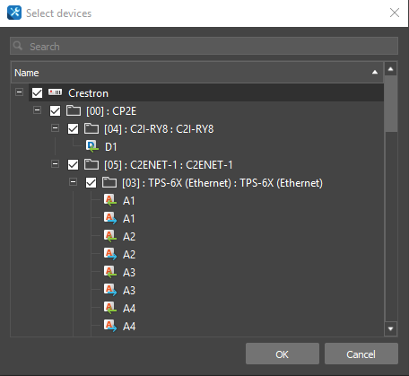Click into the Search field
This screenshot has height=376, width=409.
pos(204,46)
